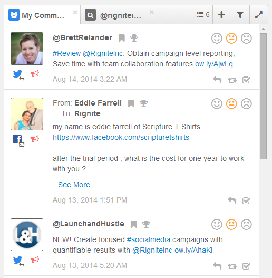Screen dimensions: 272x278
Task: Set neutral sentiment on Eddie Farrell message
Action: tap(231, 103)
